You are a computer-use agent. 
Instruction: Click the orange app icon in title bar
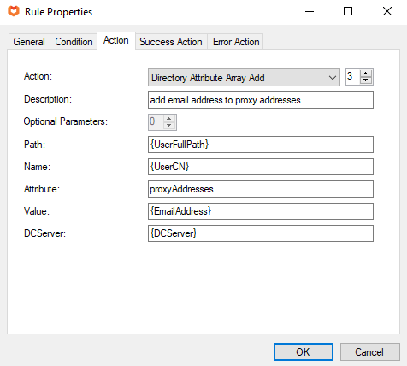(14, 11)
